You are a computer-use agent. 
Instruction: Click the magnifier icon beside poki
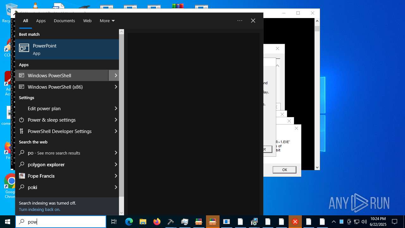pos(22,187)
